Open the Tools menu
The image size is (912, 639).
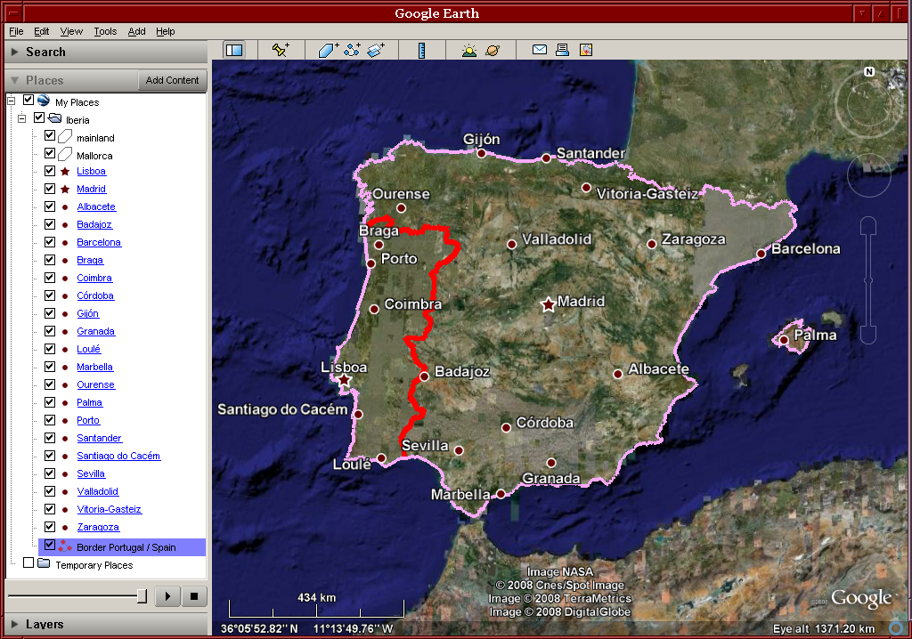point(105,31)
